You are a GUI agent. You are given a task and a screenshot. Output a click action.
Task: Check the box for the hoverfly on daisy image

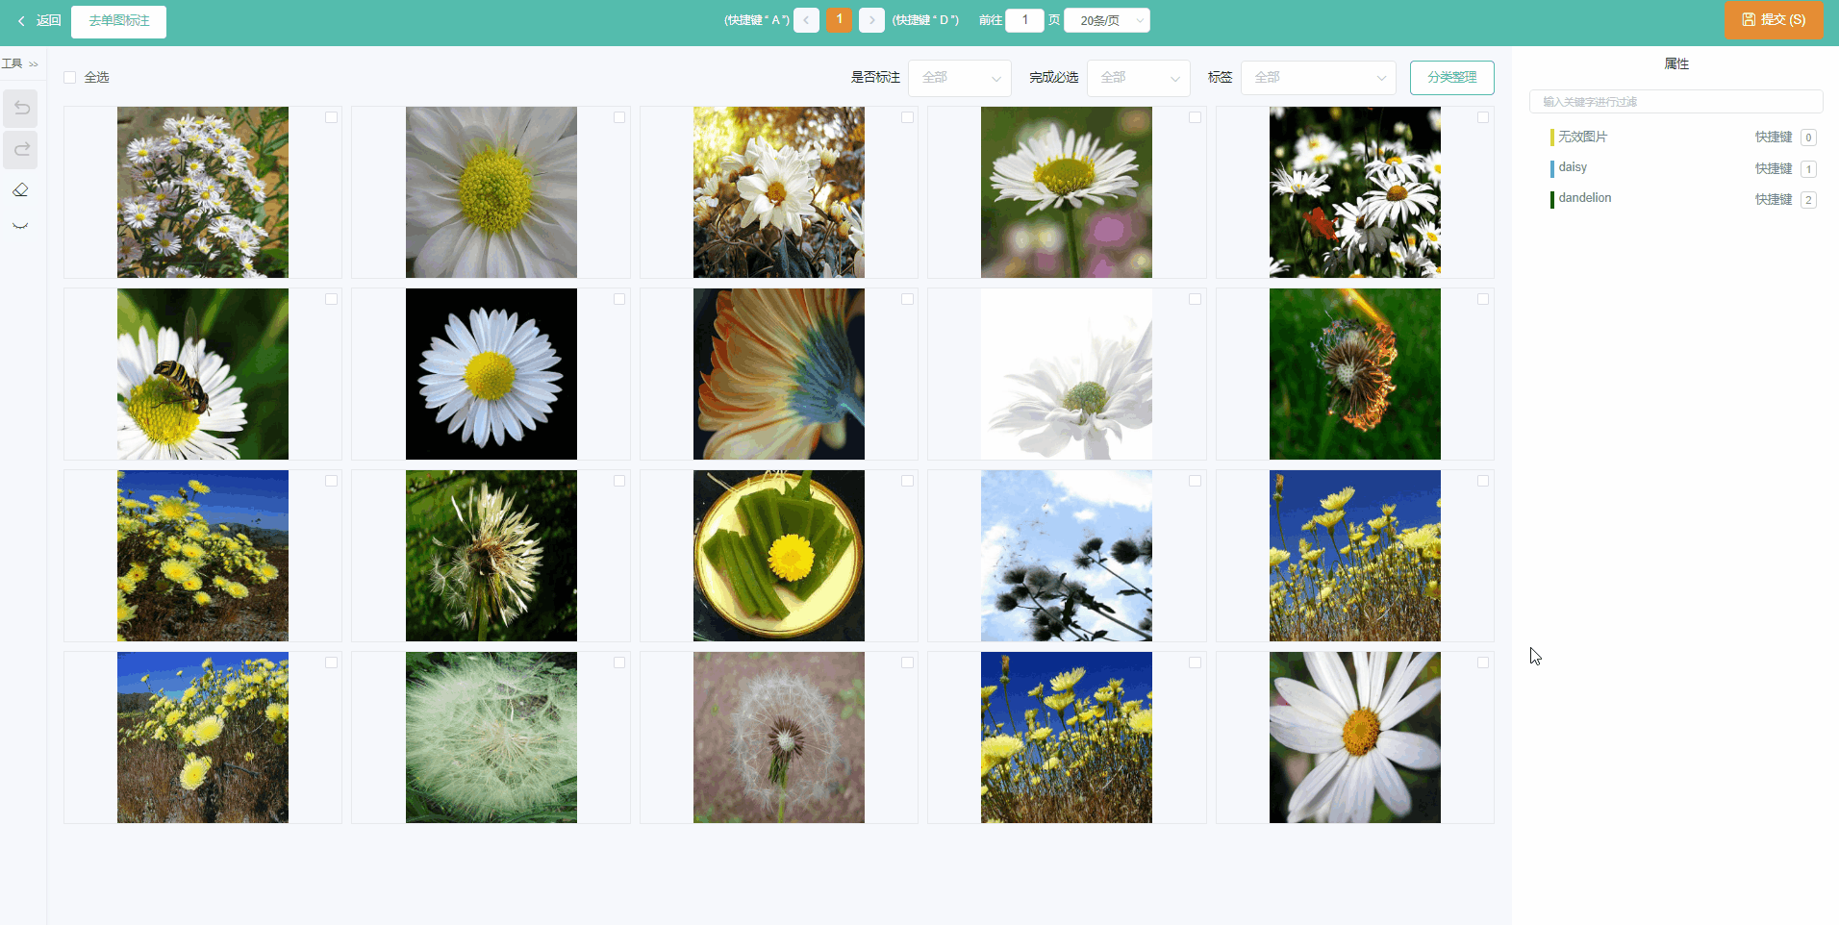click(331, 299)
